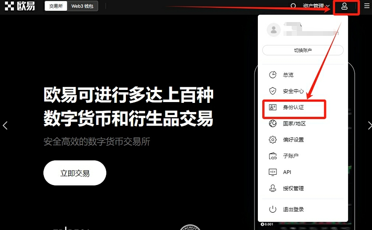This screenshot has width=372, height=230.
Task: Open the user profile icon in header
Action: (345, 6)
